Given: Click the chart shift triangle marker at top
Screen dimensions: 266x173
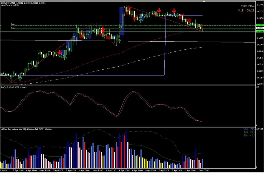Looking at the screenshot, I should coord(204,2).
